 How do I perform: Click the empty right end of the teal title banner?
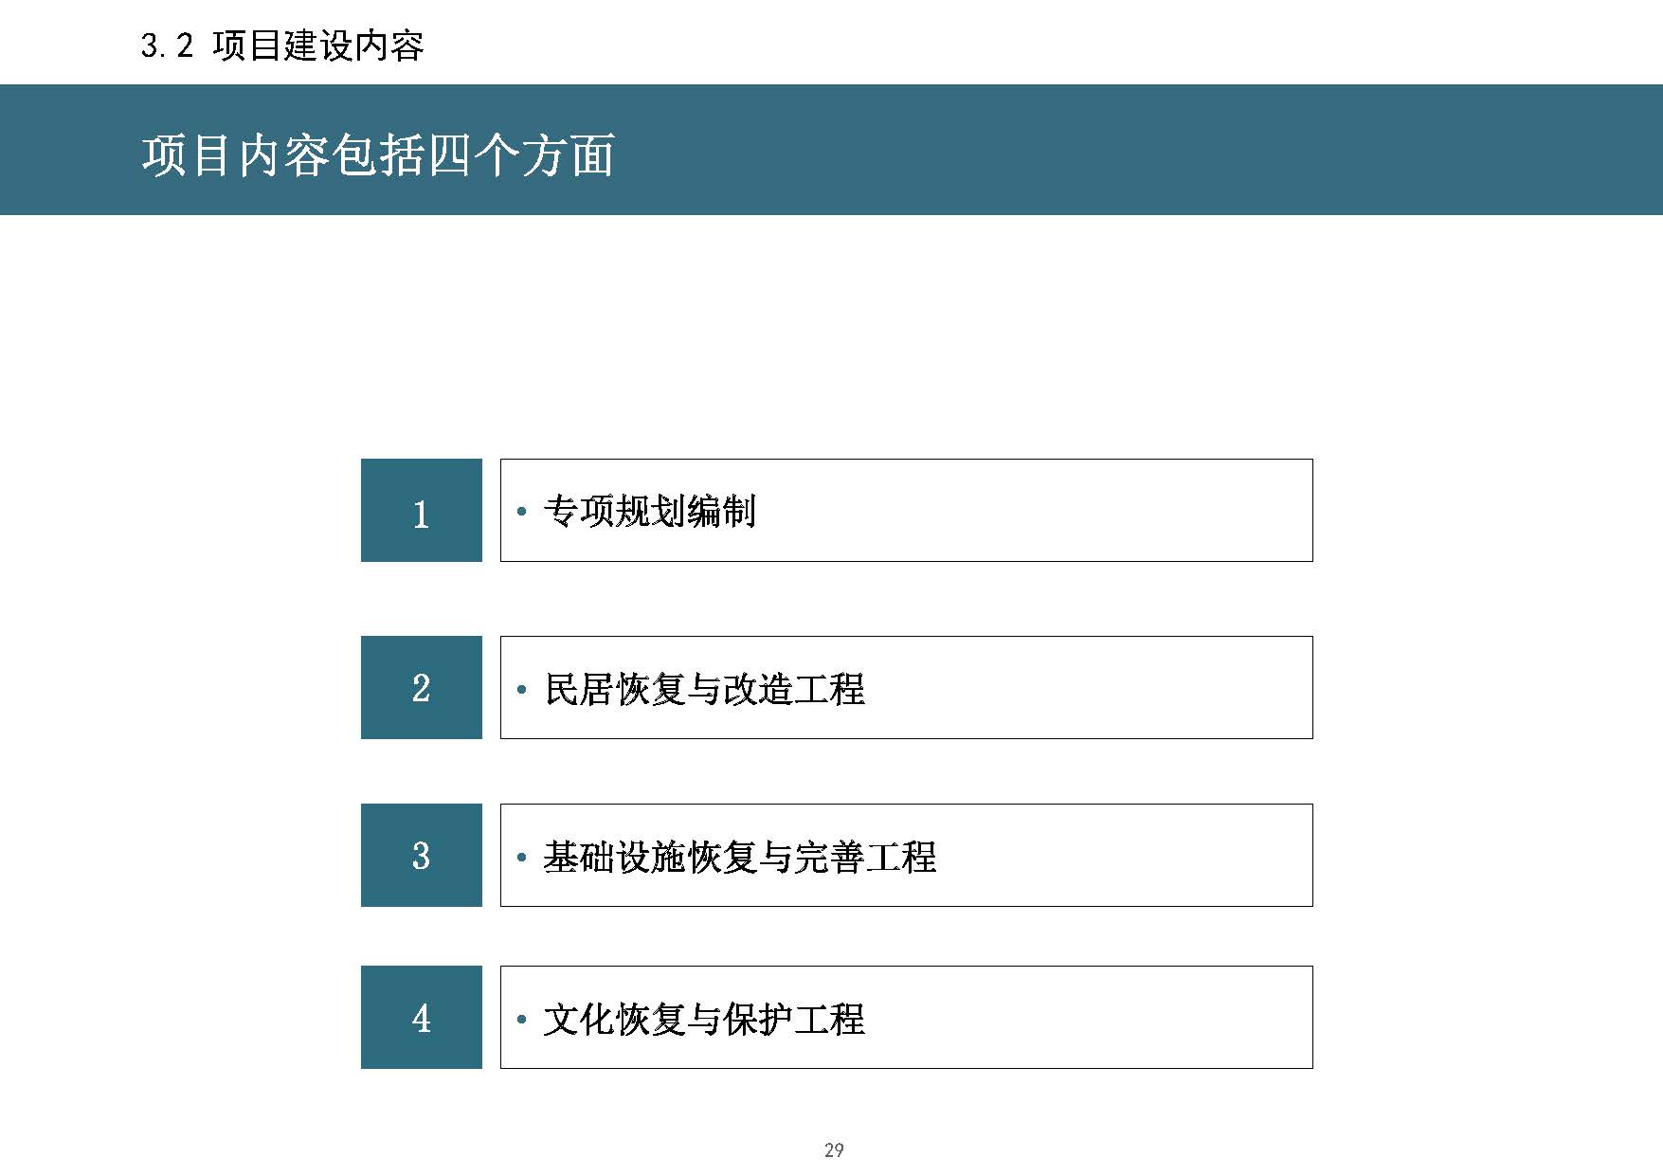(x=1327, y=150)
